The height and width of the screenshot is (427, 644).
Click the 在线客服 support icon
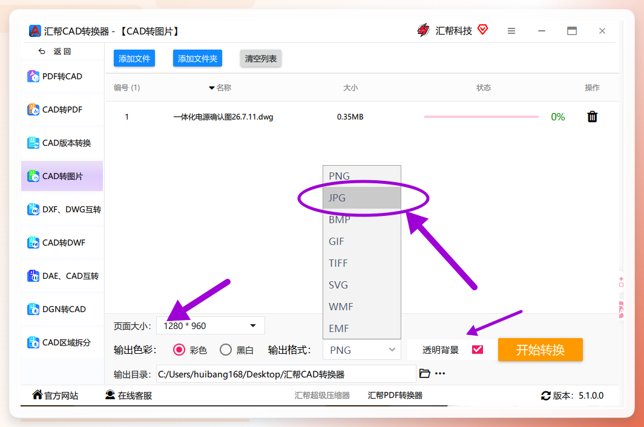[110, 395]
